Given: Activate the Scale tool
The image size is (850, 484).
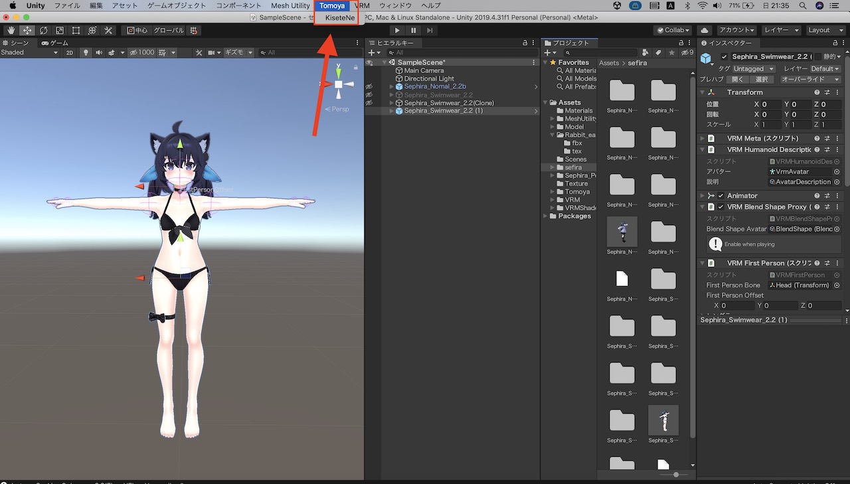Looking at the screenshot, I should click(x=59, y=30).
